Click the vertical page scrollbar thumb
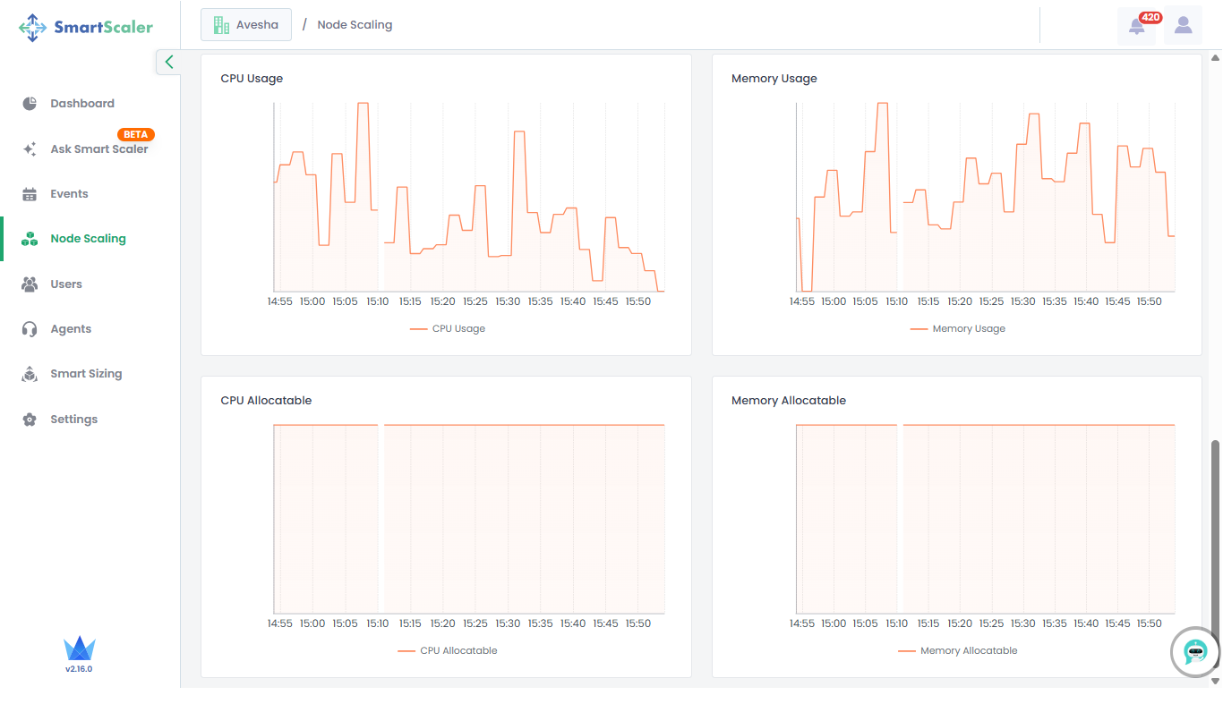Image resolution: width=1223 pixels, height=704 pixels. click(1215, 555)
